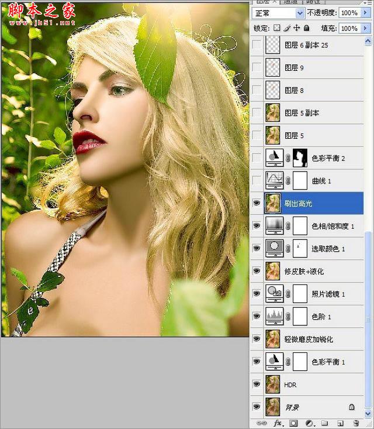Image resolution: width=374 pixels, height=429 pixels.
Task: Hide the HDR layer
Action: point(257,384)
